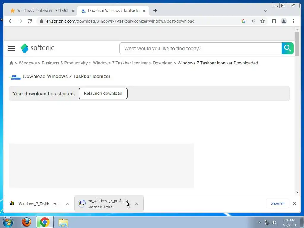Open the Chrome profile avatar
The height and width of the screenshot is (228, 304).
click(284, 21)
